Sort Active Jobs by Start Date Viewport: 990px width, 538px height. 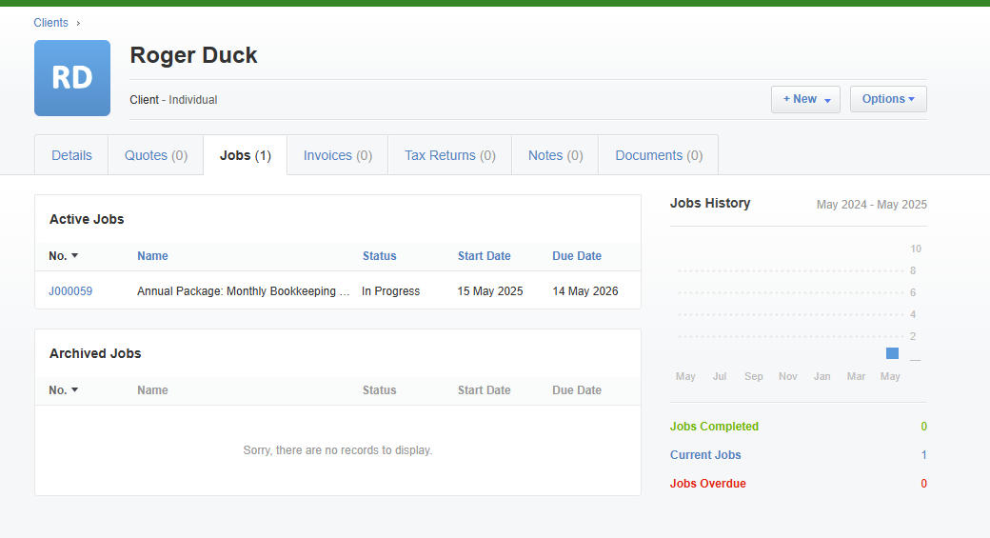point(484,256)
